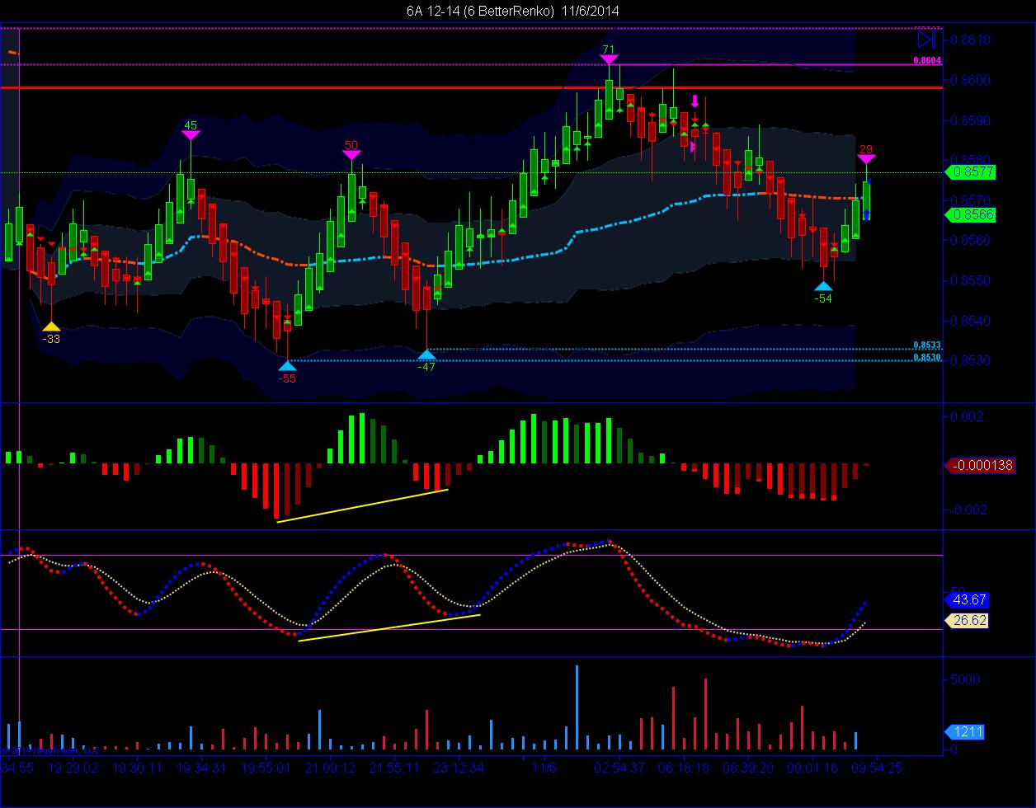1036x808 pixels.
Task: Click the 0.8590 price axis label
Action: (970, 120)
